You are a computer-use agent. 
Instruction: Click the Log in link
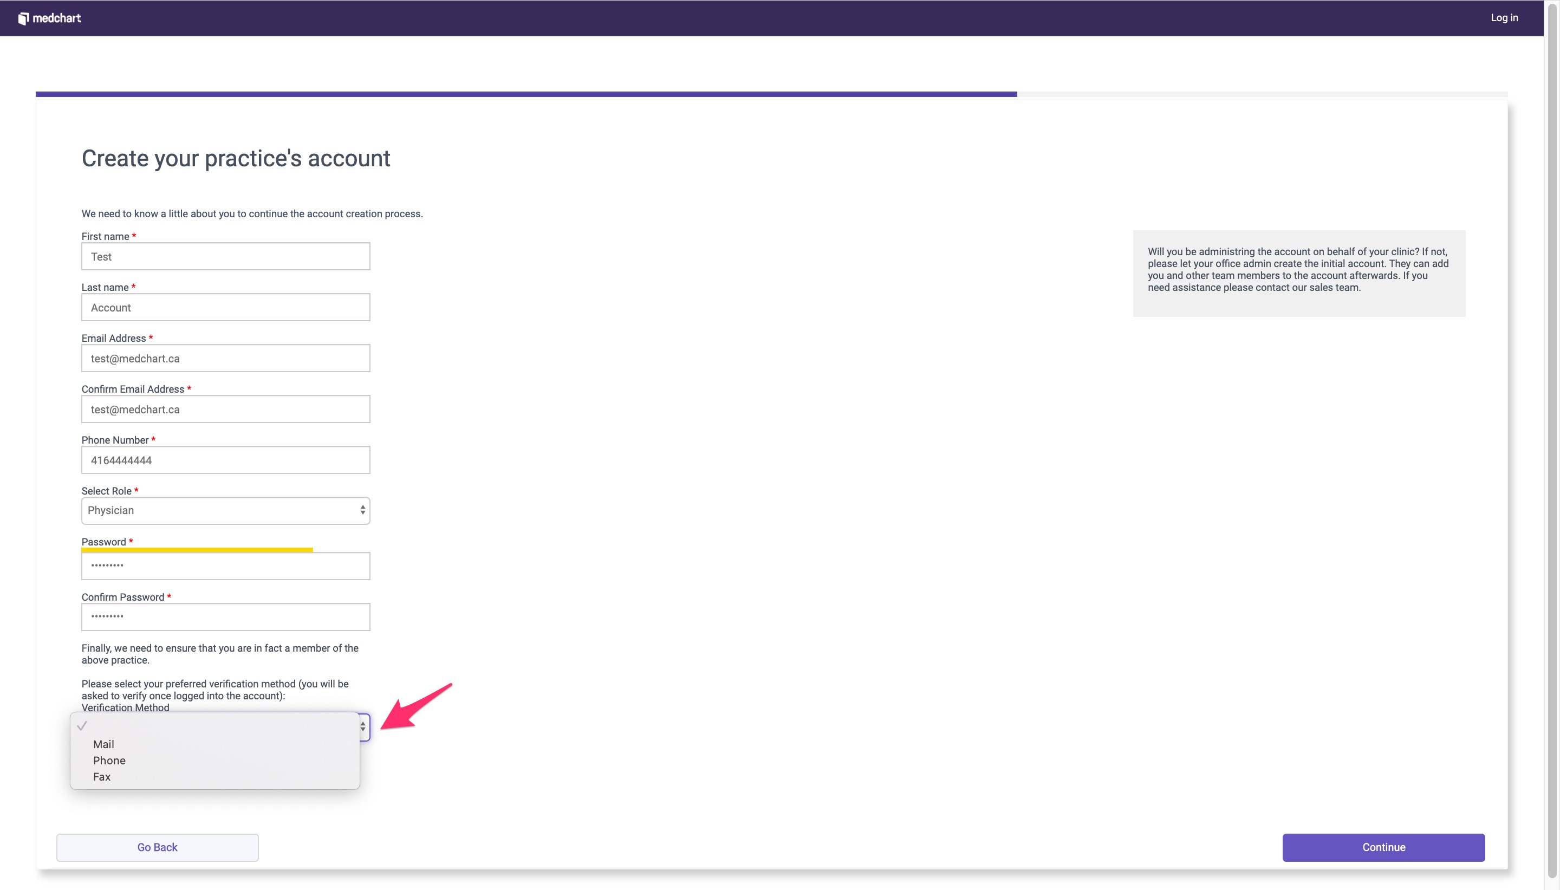point(1504,18)
